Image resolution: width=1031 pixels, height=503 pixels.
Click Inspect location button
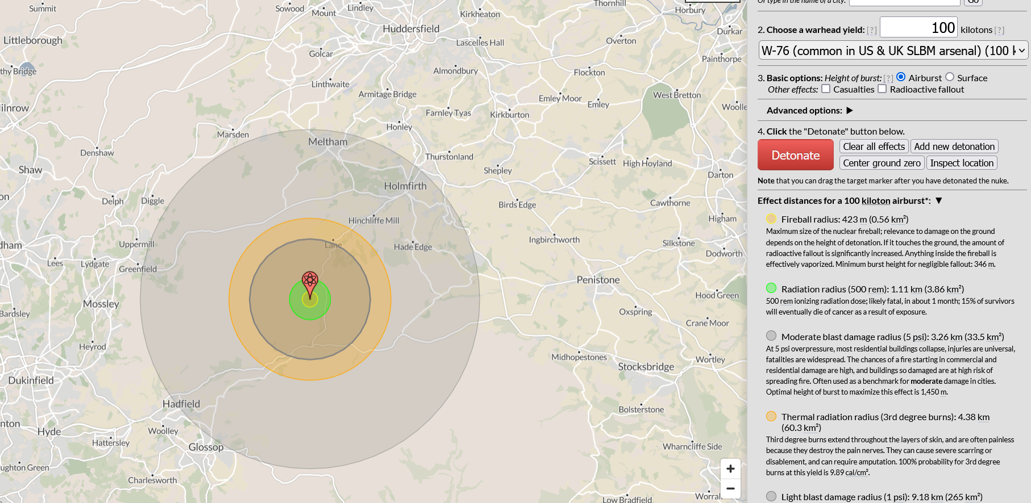coord(962,163)
